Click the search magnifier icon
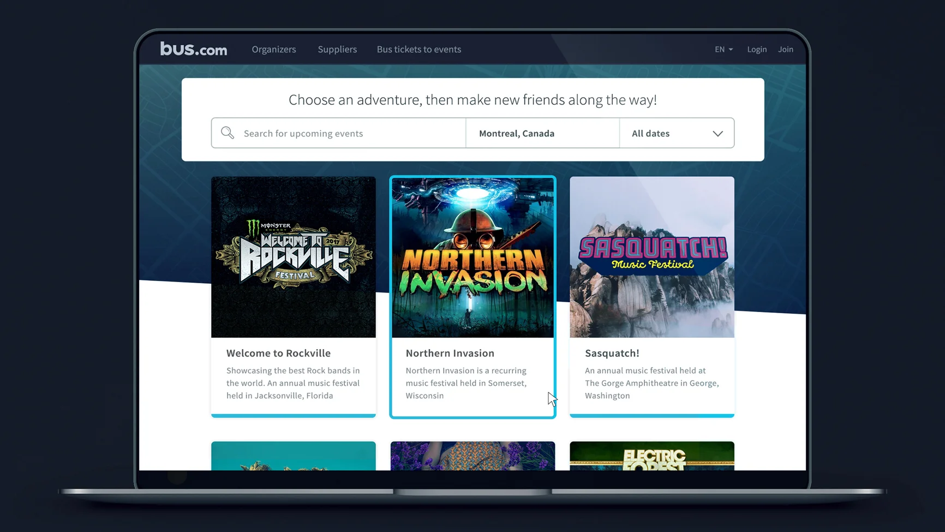945x532 pixels. [228, 133]
